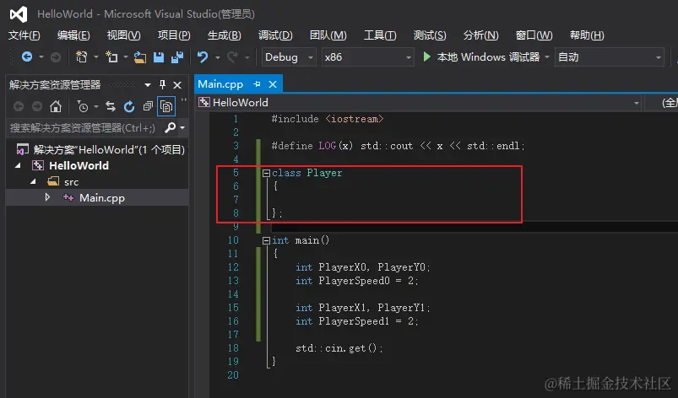Click the Solution Explorer search field
This screenshot has height=398, width=678.
(84, 128)
